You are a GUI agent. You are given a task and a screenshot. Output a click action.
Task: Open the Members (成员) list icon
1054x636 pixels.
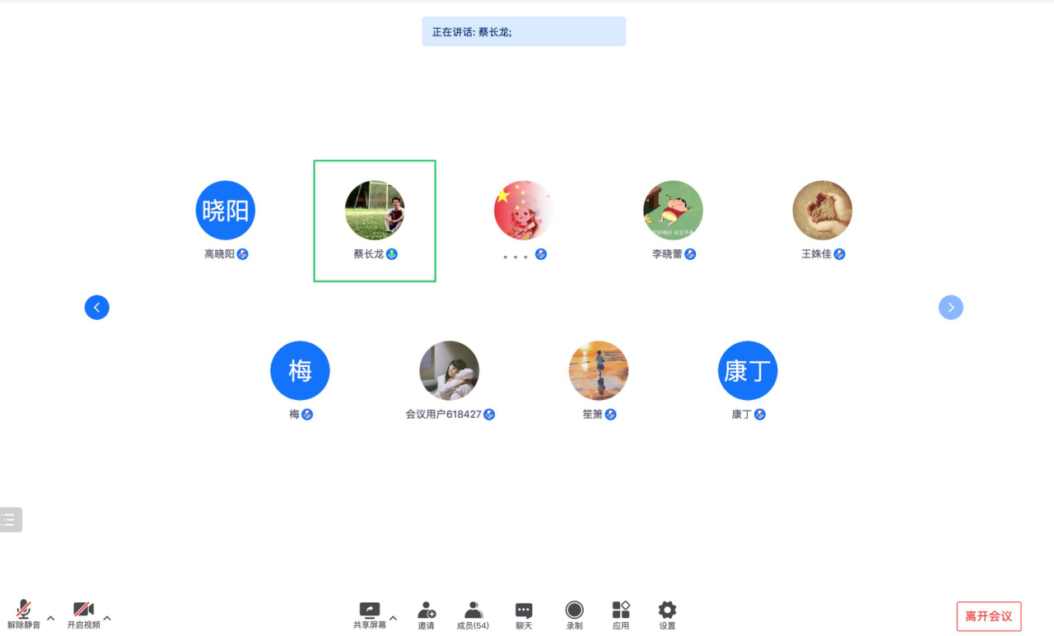point(473,610)
